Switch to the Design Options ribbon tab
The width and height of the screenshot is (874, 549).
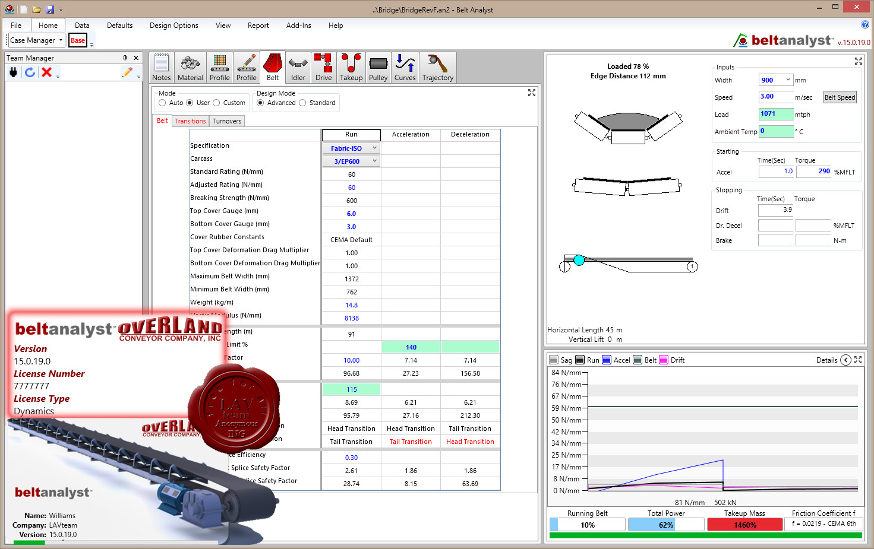[x=174, y=25]
